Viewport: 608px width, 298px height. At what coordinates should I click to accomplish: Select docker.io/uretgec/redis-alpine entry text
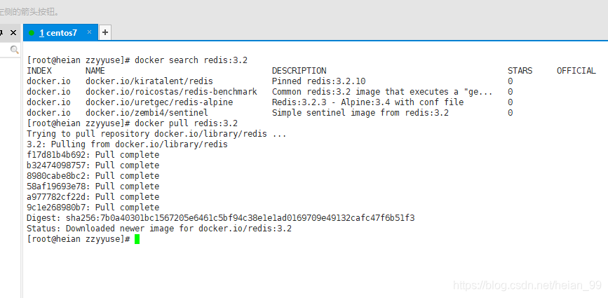tap(159, 102)
